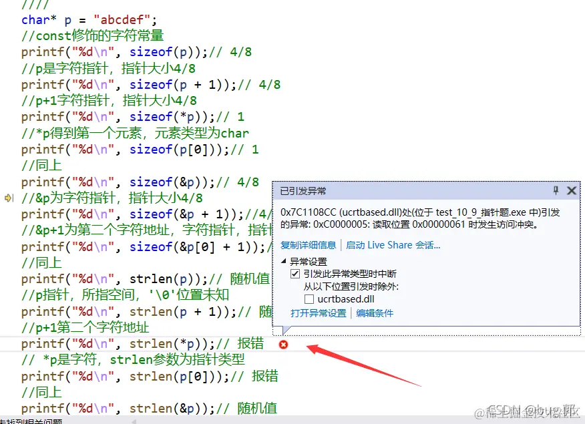Image resolution: width=585 pixels, height=424 pixels.
Task: Click comment //p指针，所指空间，'\0'位置未知
Action: click(125, 295)
